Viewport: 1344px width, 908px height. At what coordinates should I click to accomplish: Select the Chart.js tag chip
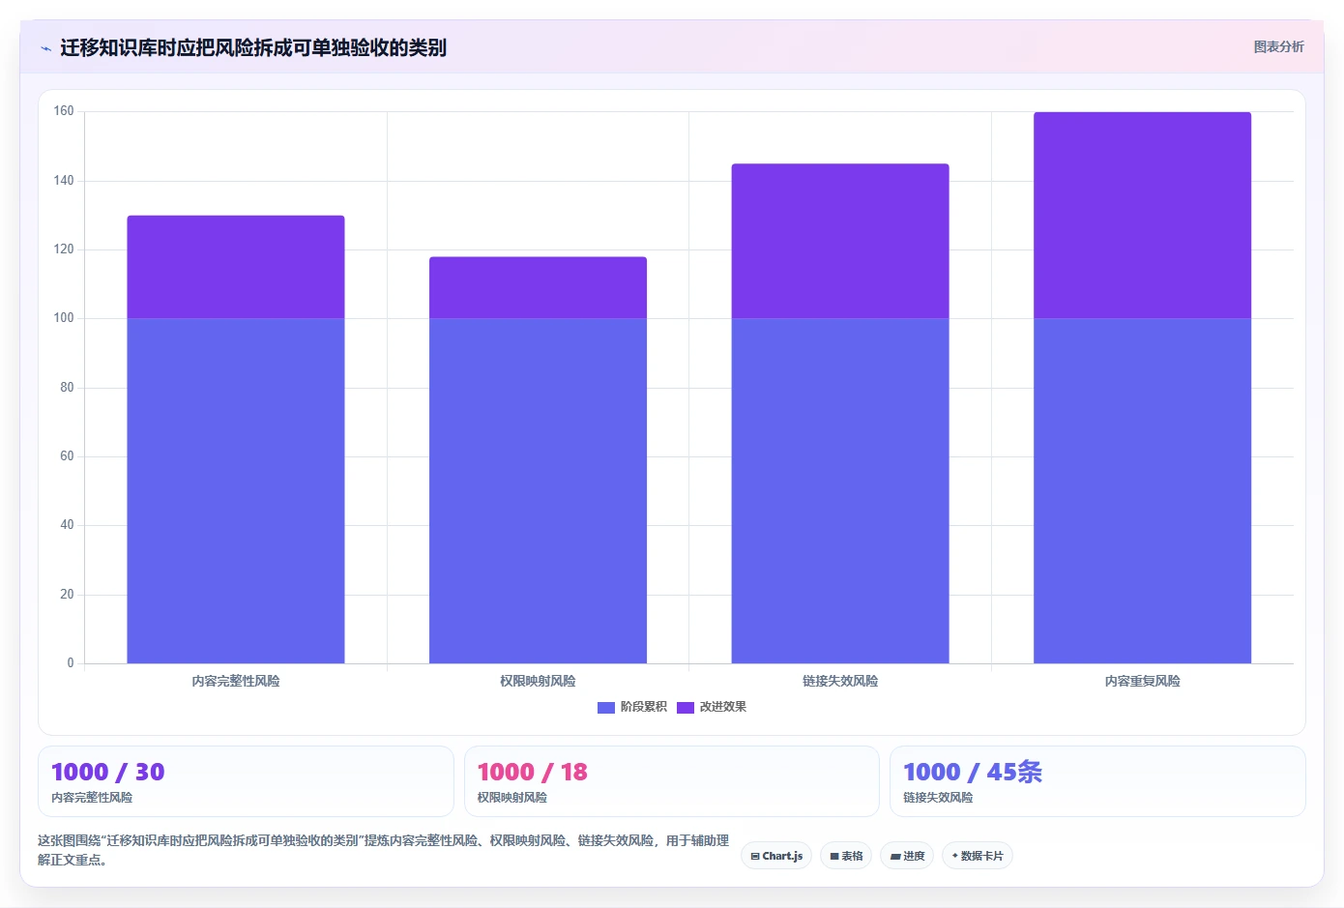point(776,856)
